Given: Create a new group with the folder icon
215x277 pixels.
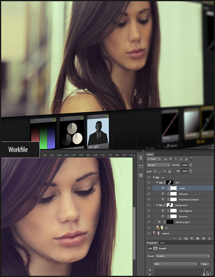Looking at the screenshot, I should pos(198,238).
